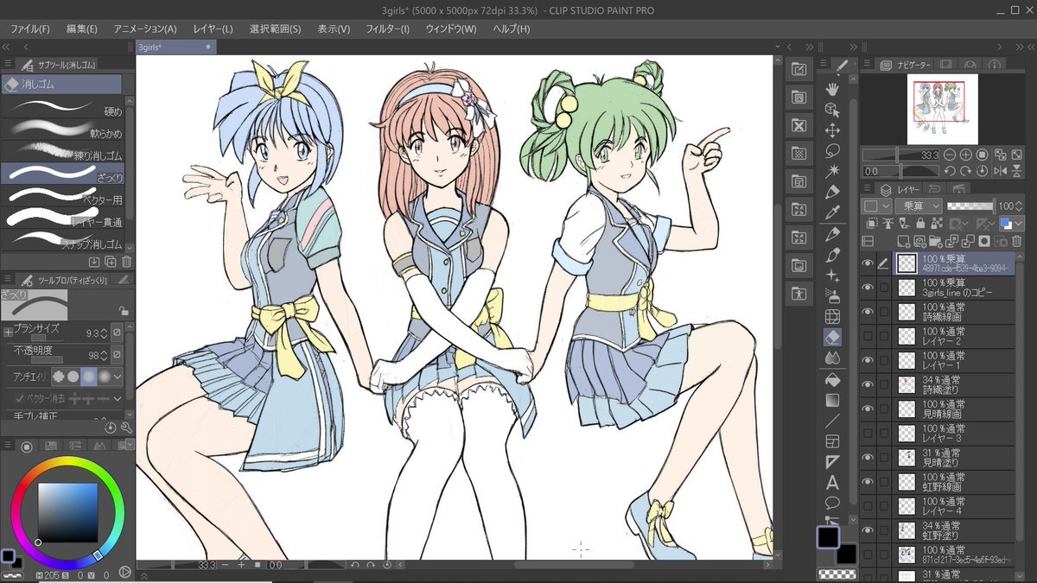Click Zoom out in Navigator

point(950,155)
